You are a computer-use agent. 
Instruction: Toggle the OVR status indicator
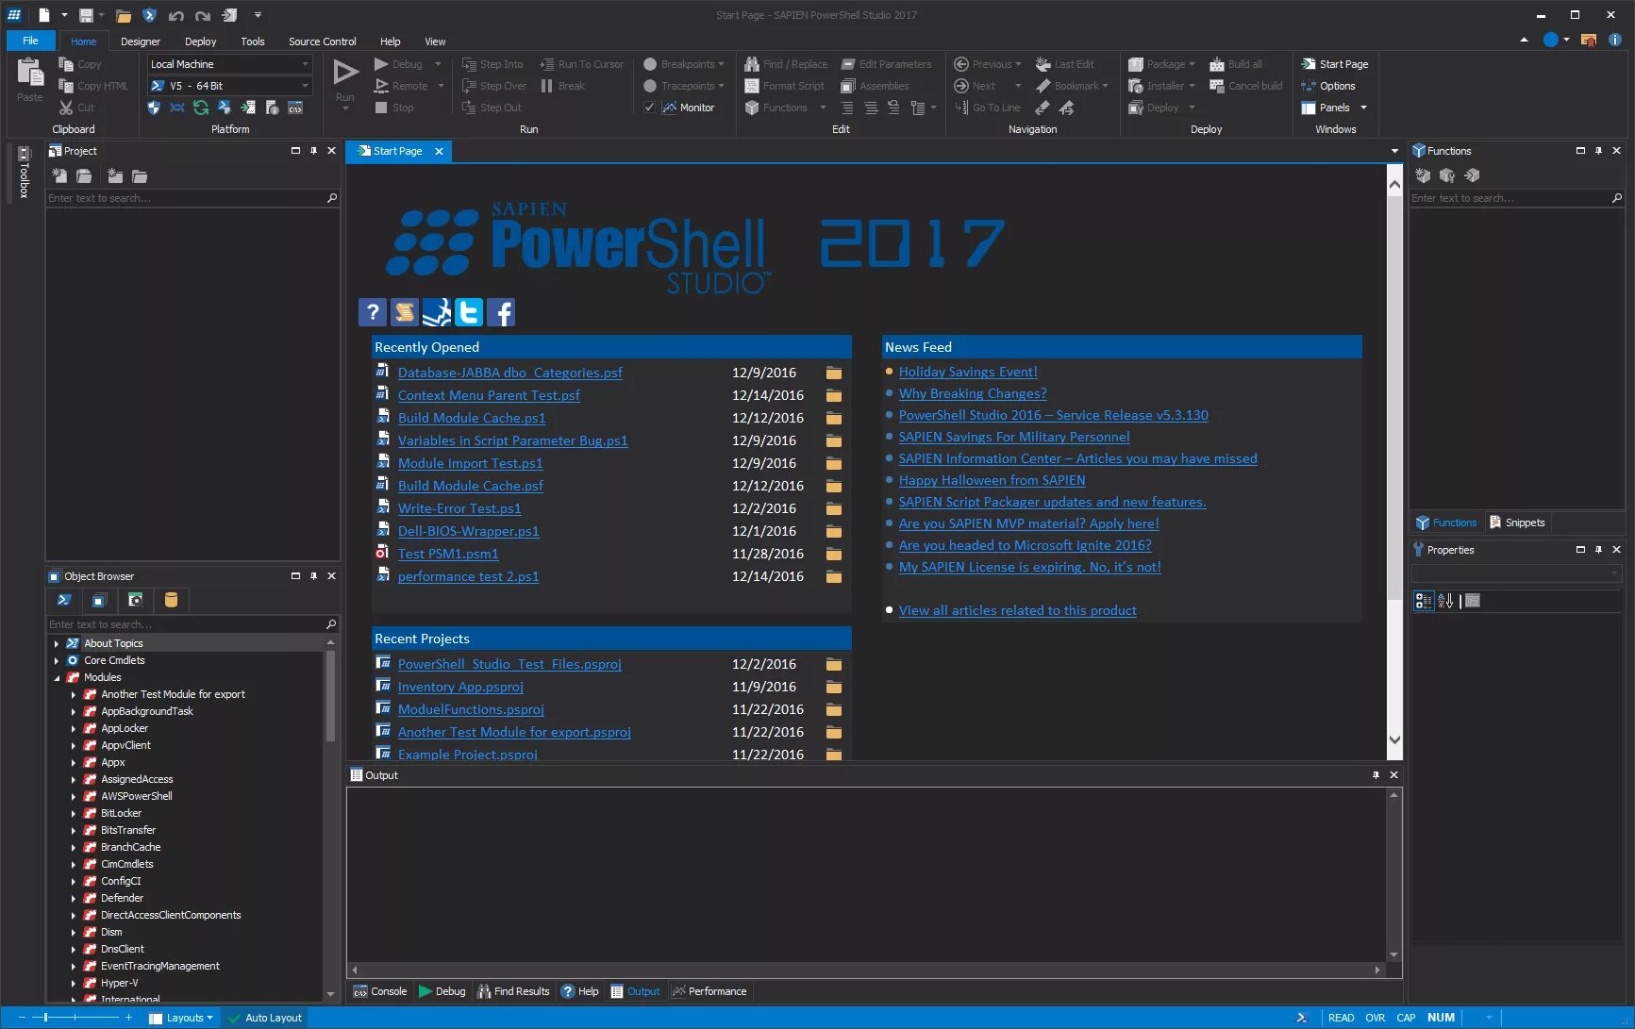point(1376,1018)
